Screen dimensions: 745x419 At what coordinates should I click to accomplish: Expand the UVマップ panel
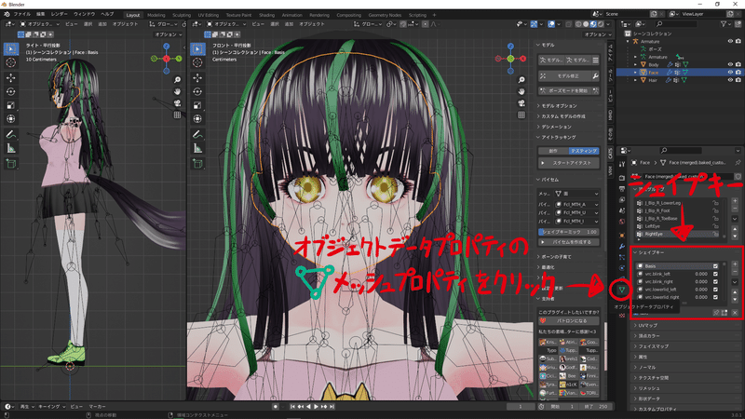[x=647, y=325]
